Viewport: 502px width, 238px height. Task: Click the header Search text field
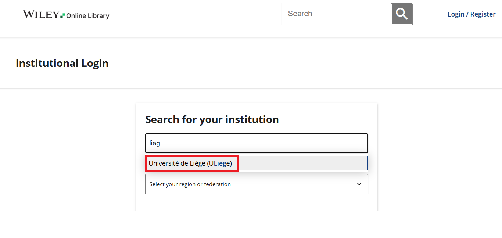[337, 14]
